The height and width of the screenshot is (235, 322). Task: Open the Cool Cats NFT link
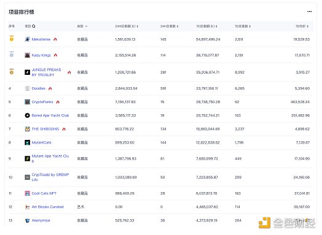[x=44, y=193]
